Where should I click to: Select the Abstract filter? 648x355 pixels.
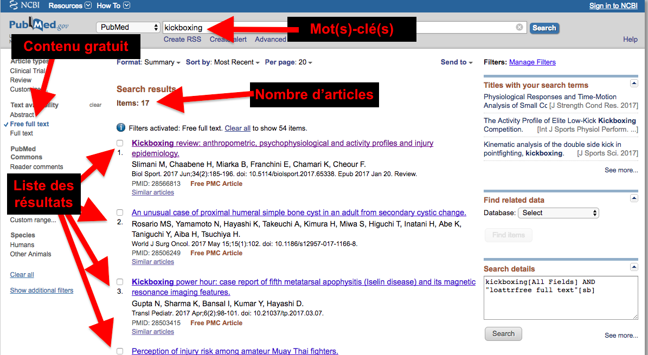click(x=22, y=115)
